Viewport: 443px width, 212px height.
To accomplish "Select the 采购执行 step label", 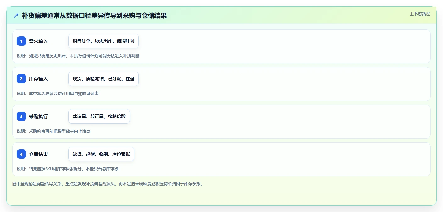I will point(38,116).
